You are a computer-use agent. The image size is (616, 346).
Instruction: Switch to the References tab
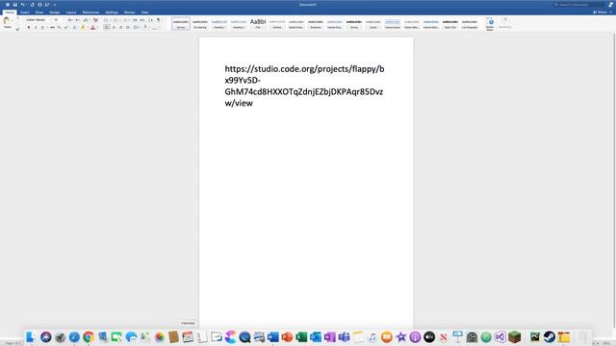click(x=90, y=12)
